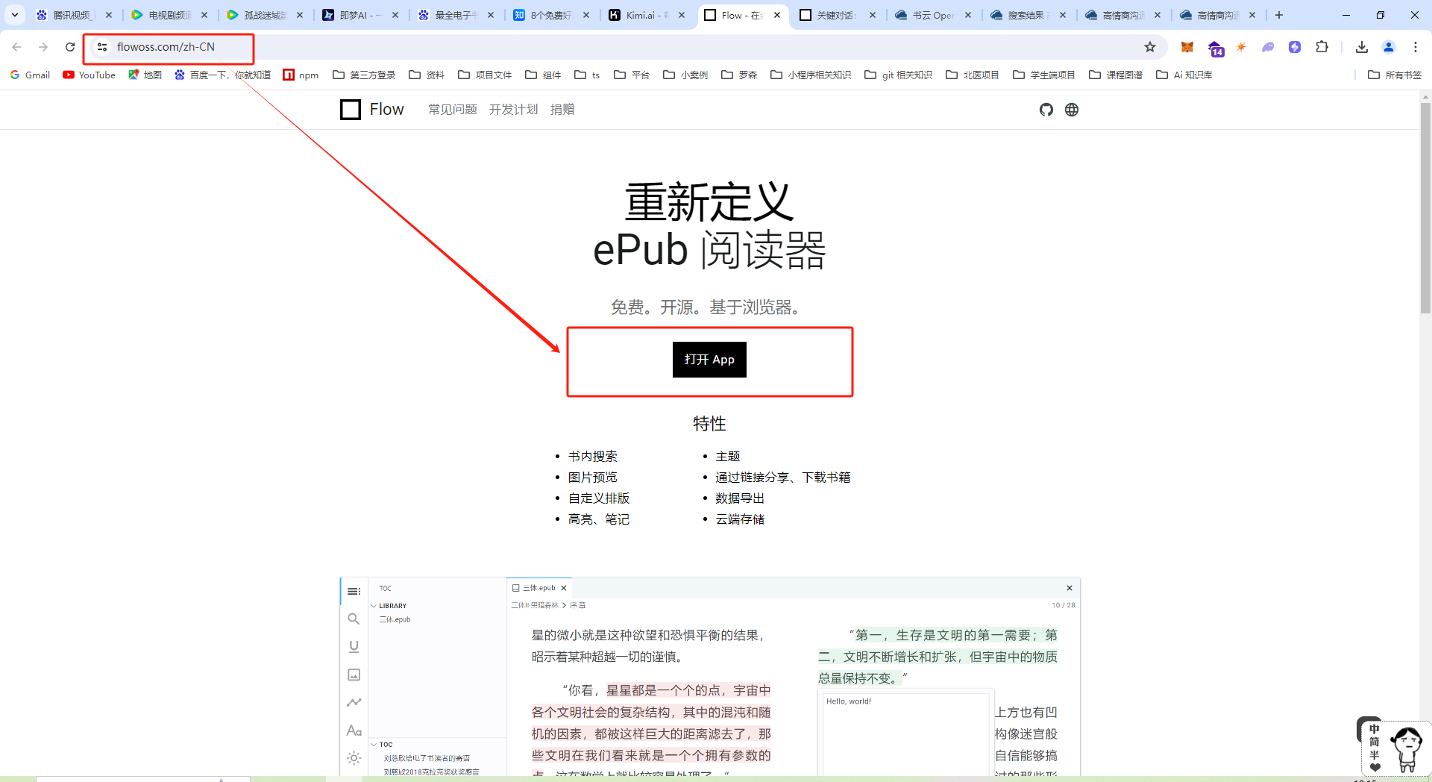Open the GitHub repository icon
This screenshot has width=1432, height=782.
tap(1046, 110)
